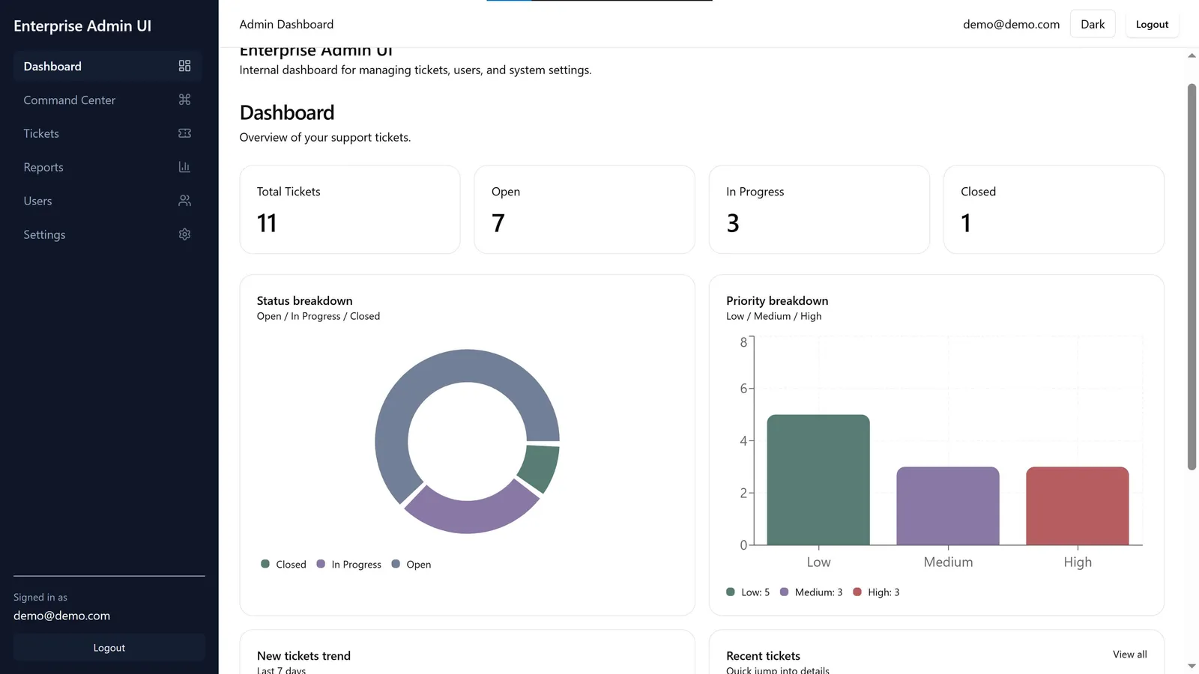Click the Dashboard grid icon in sidebar
The height and width of the screenshot is (674, 1199).
pos(184,66)
